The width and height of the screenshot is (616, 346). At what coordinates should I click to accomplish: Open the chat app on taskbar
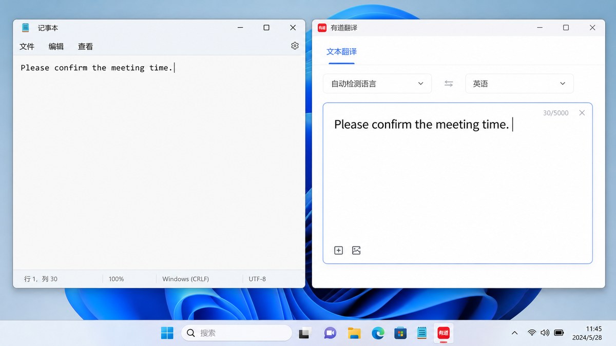(x=330, y=333)
